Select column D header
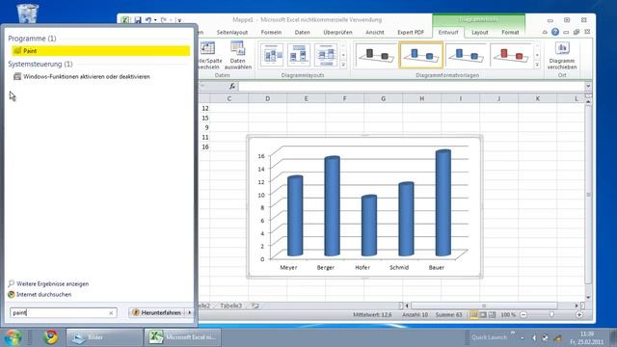The width and height of the screenshot is (617, 347). (x=268, y=98)
